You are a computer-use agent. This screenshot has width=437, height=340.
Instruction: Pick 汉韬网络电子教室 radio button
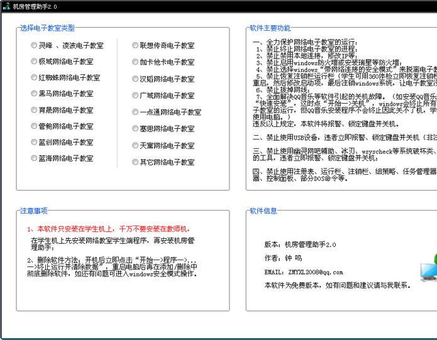(135, 79)
